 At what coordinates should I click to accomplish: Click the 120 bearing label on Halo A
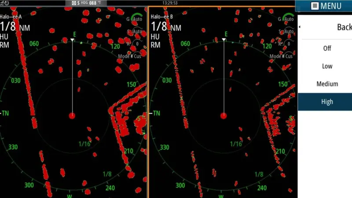(x=115, y=47)
